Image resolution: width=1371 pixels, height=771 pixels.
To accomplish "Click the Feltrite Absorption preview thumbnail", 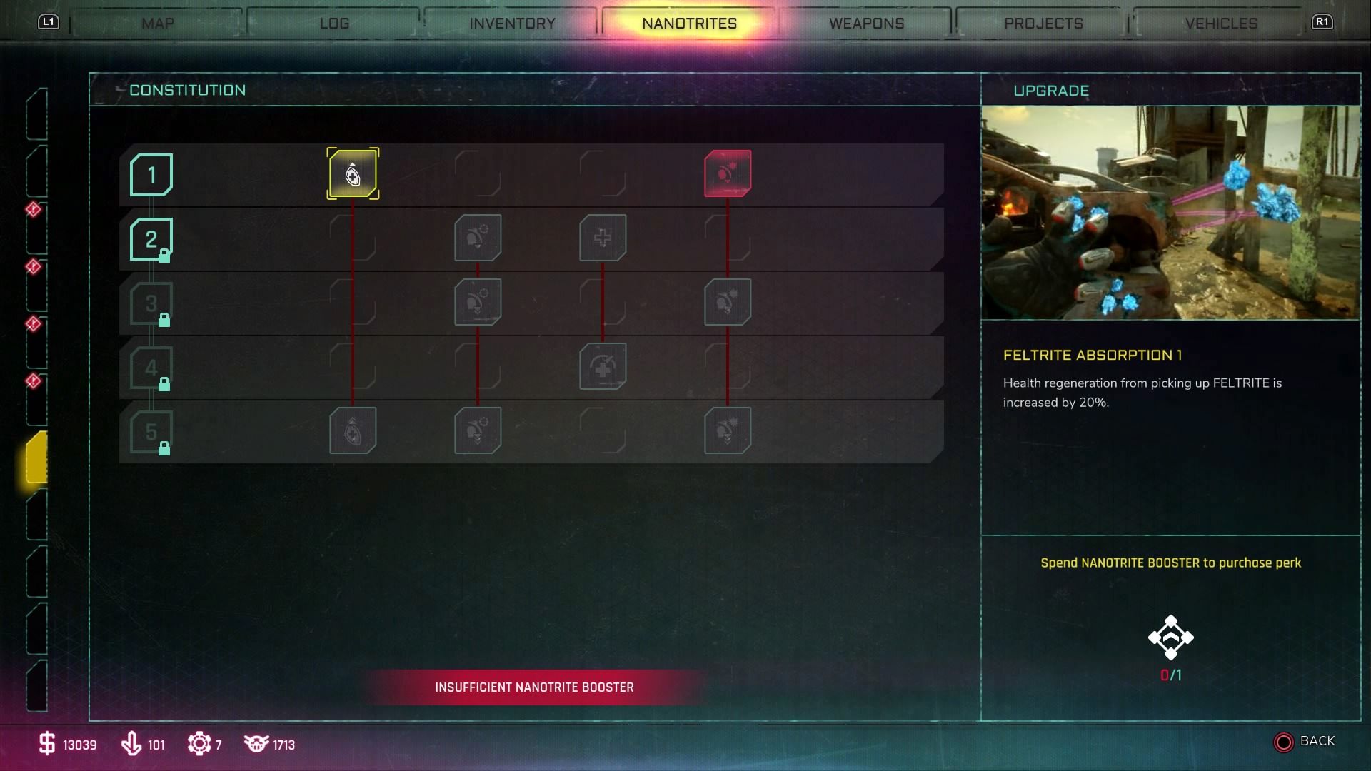I will point(1170,213).
